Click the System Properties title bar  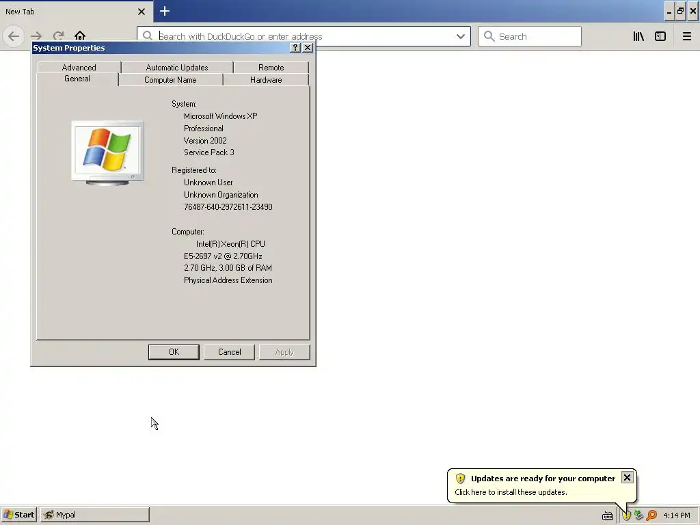(x=161, y=48)
